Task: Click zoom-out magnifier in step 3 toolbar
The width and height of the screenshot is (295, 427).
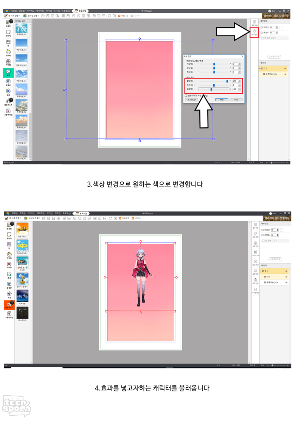Action: 79,16
